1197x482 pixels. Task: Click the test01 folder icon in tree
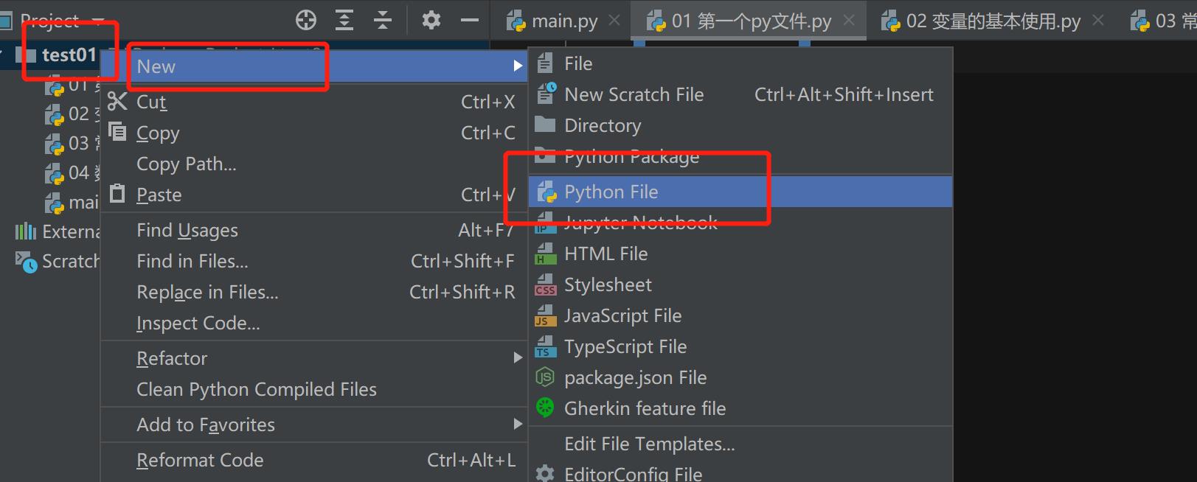27,55
